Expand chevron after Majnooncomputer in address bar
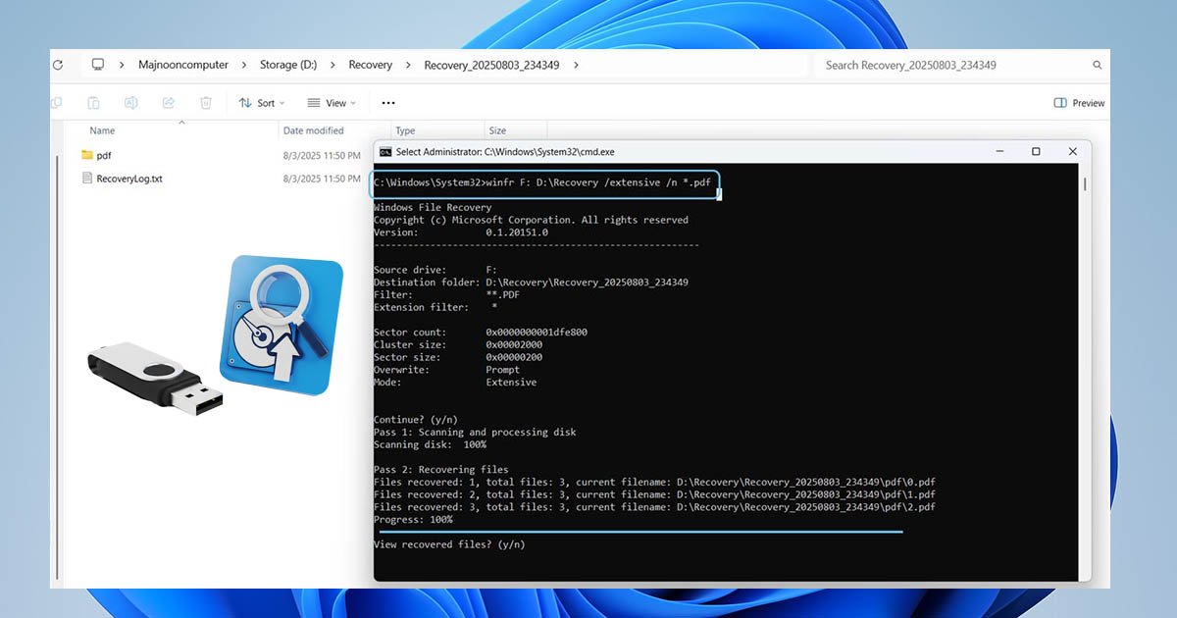This screenshot has width=1177, height=618. [x=244, y=65]
